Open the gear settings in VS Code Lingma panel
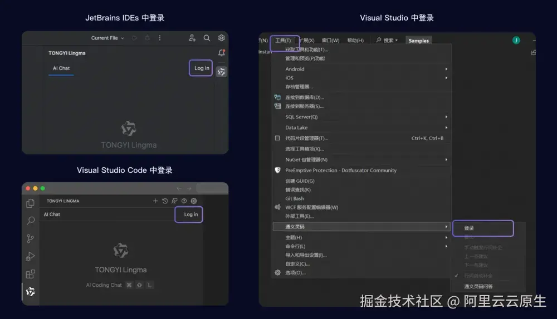The width and height of the screenshot is (557, 319). coord(194,201)
